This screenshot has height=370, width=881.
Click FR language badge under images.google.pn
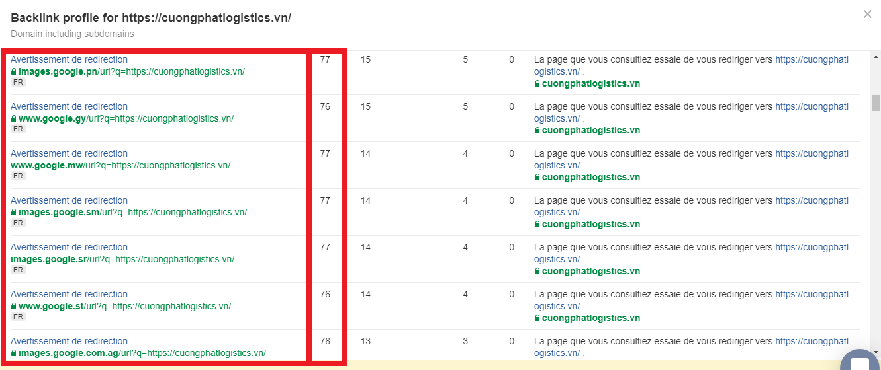[18, 82]
